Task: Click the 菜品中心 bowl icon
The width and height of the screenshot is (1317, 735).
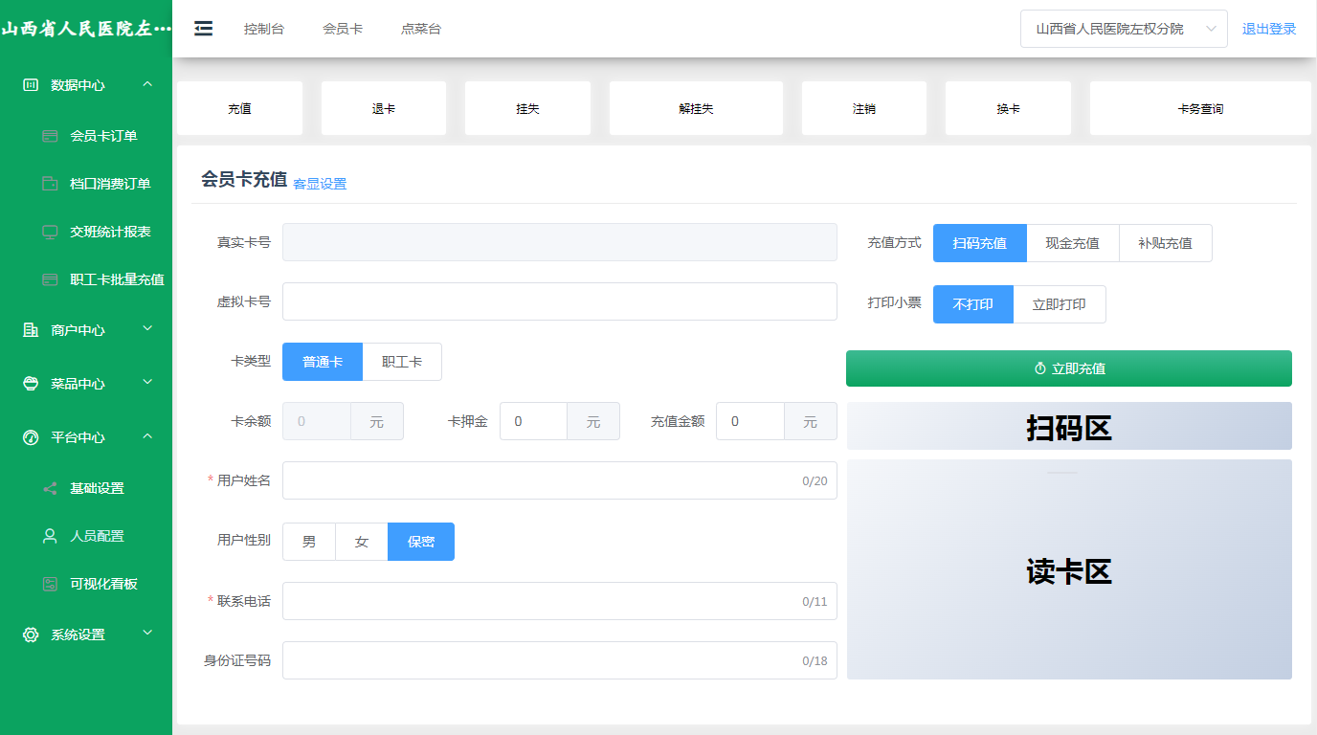Action: 31,384
